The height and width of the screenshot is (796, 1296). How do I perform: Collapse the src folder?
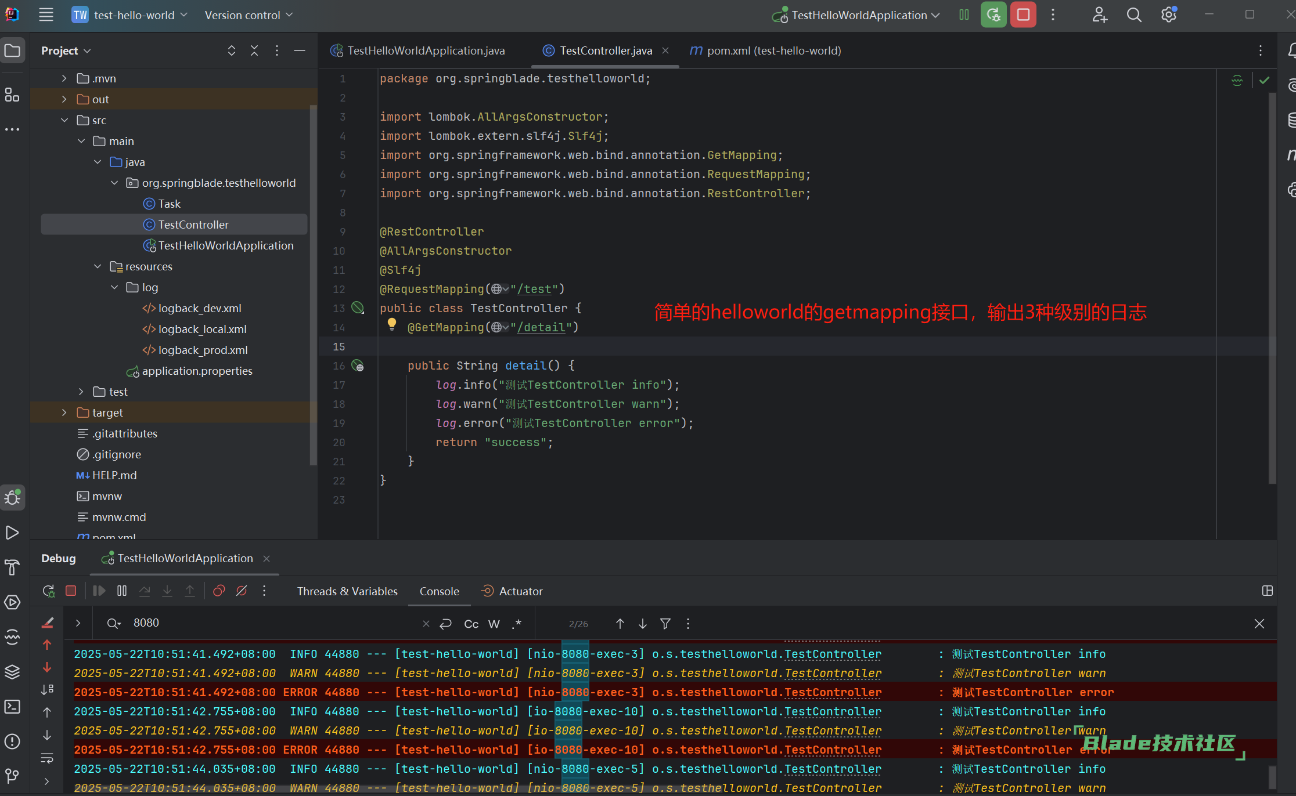(x=64, y=120)
